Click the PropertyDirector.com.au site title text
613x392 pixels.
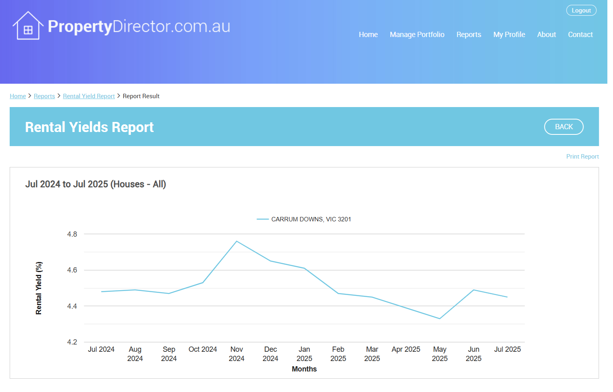[x=139, y=27]
